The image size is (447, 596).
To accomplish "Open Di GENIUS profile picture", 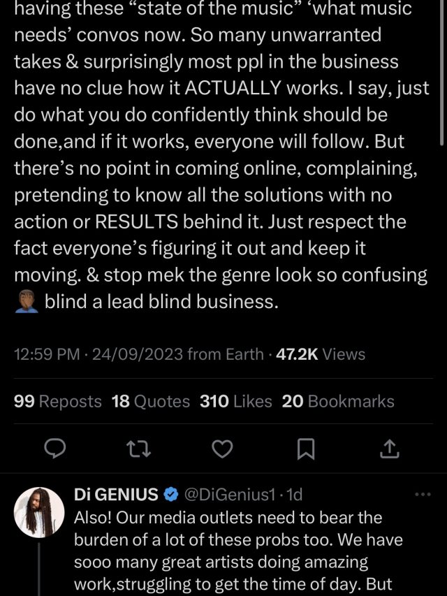I will pos(39,512).
